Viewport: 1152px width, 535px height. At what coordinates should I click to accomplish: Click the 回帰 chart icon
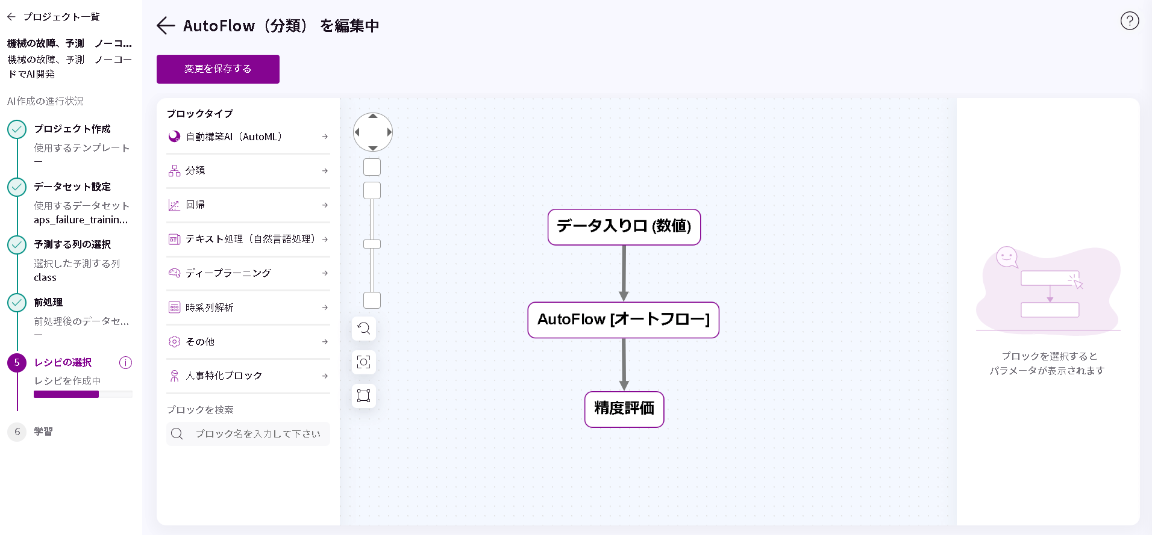coord(174,205)
